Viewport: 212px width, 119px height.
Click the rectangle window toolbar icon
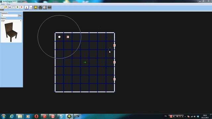click(14, 7)
